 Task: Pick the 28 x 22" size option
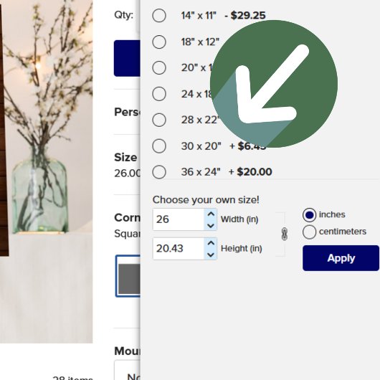click(159, 120)
